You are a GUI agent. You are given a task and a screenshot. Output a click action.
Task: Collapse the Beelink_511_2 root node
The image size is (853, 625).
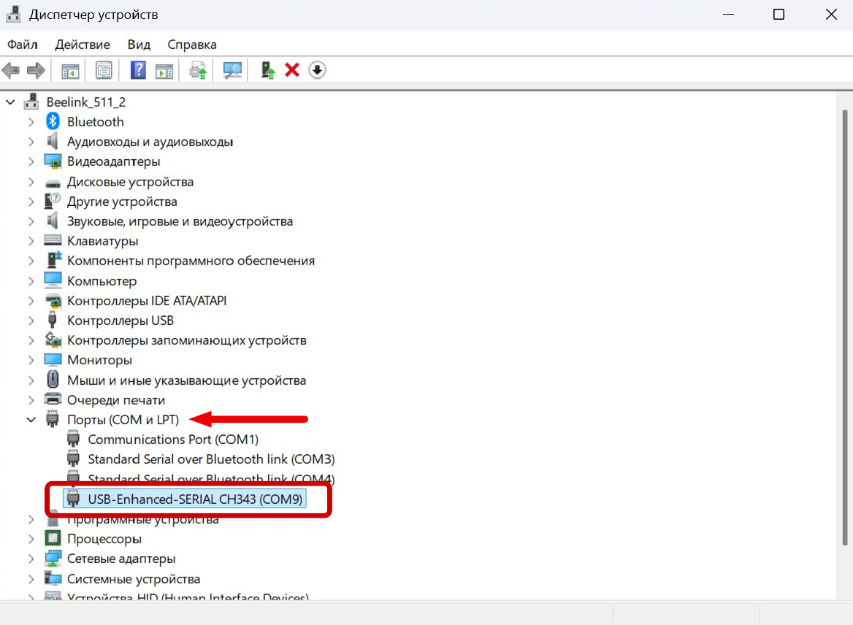point(10,101)
